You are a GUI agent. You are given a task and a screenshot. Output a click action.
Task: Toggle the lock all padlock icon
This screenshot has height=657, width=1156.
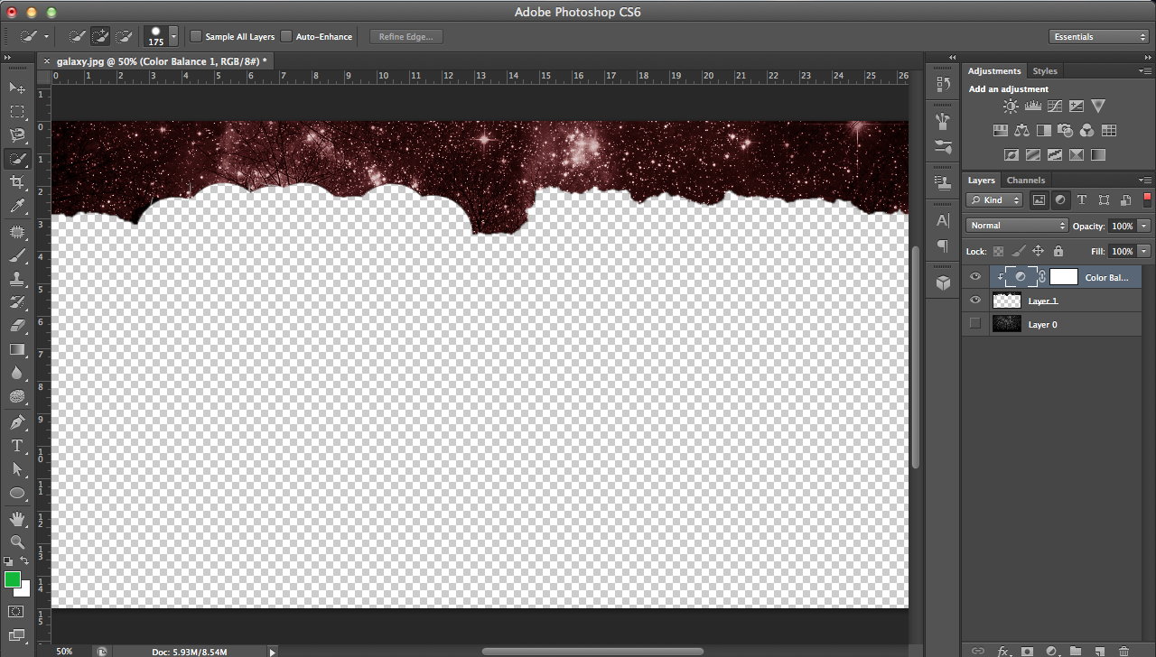point(1058,251)
